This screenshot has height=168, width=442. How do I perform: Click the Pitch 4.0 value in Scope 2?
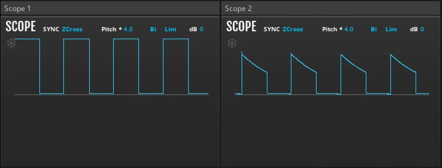click(x=349, y=29)
